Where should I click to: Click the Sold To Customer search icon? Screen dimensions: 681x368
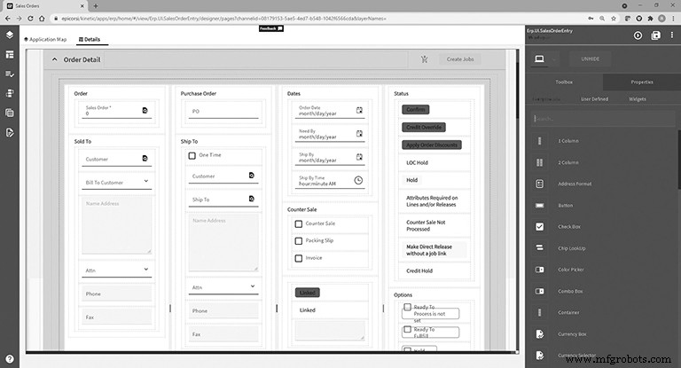pos(145,158)
